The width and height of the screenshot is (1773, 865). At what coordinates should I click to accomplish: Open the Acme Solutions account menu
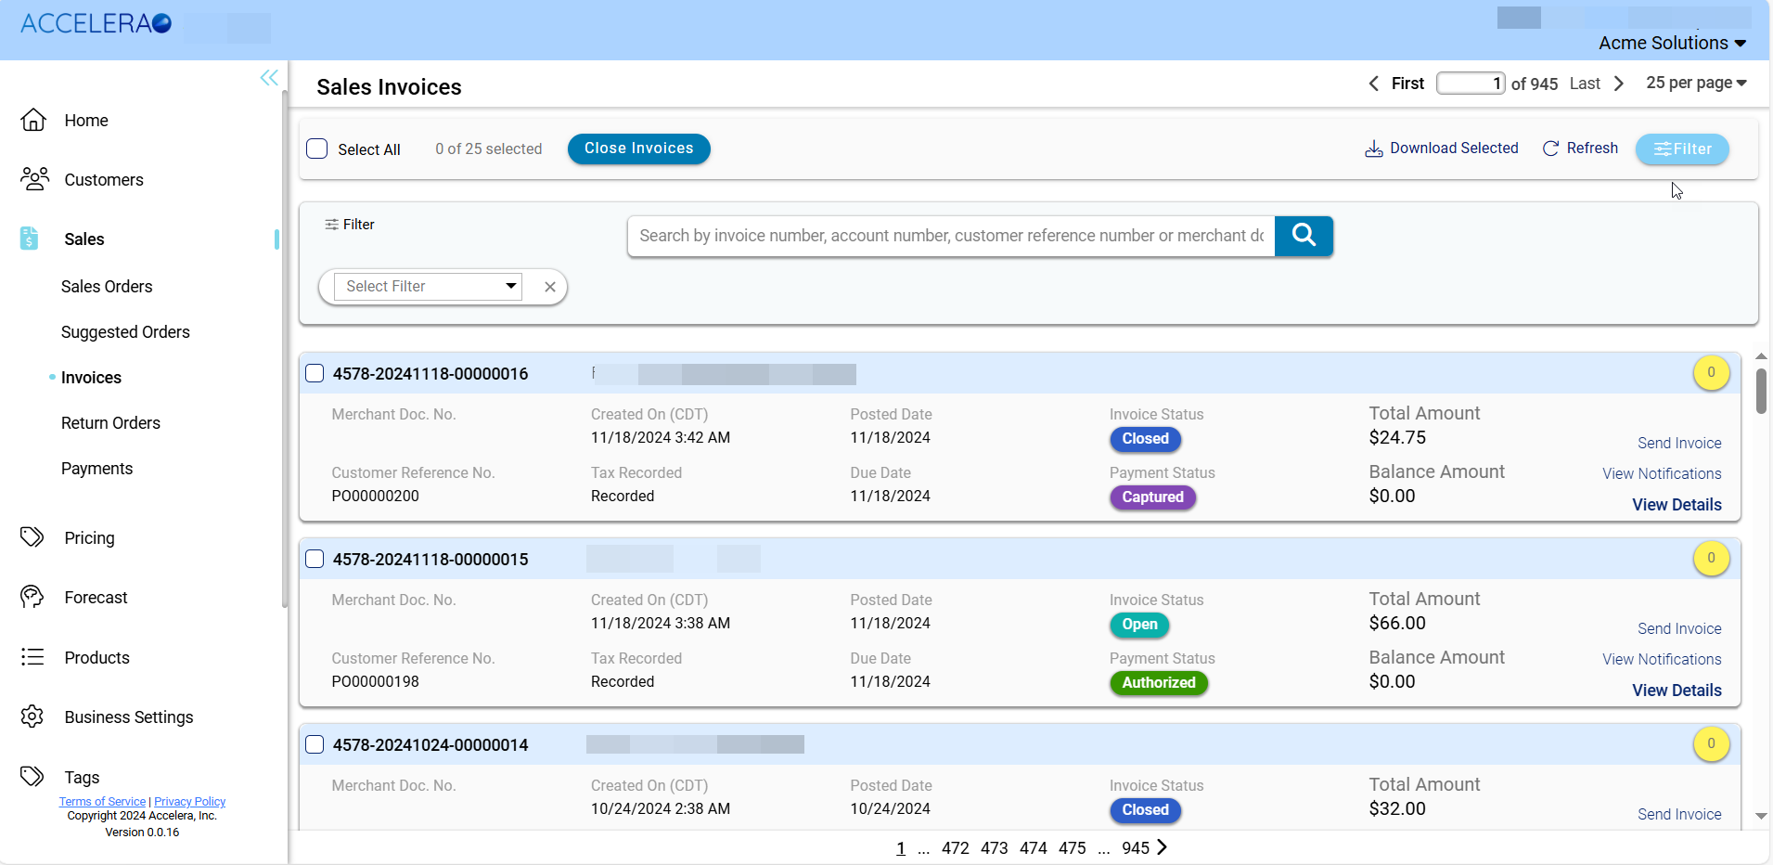click(x=1672, y=43)
